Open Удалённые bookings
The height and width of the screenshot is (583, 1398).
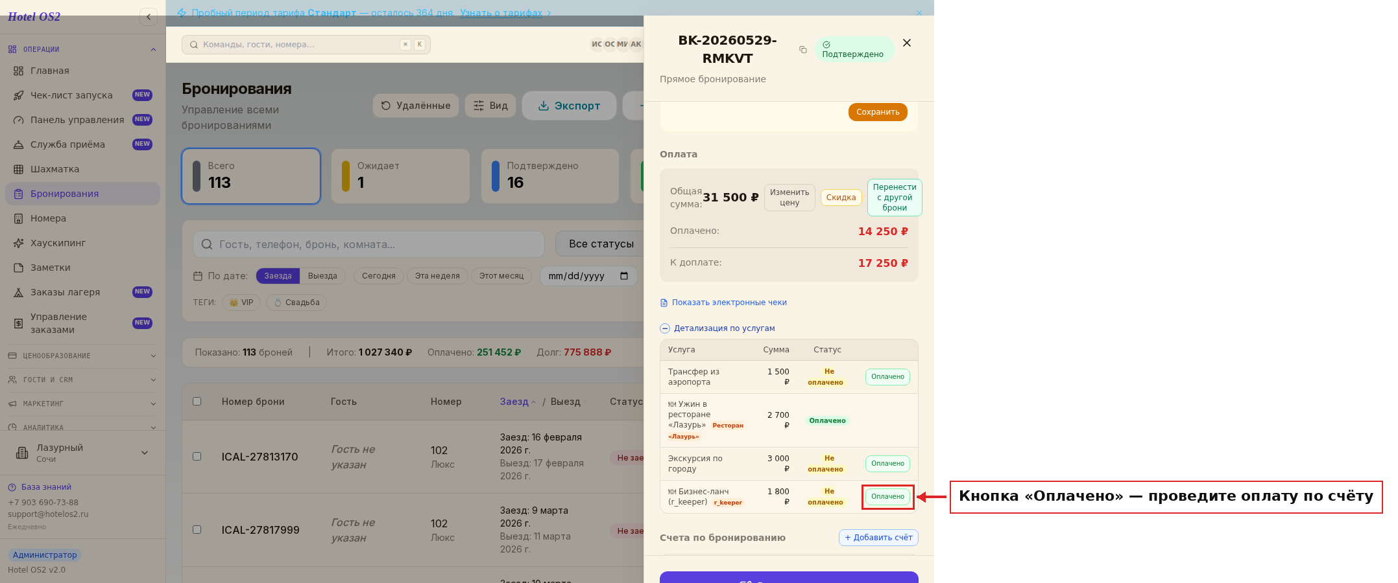416,106
